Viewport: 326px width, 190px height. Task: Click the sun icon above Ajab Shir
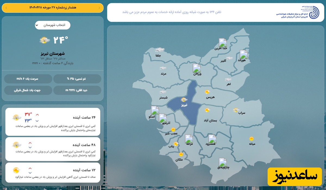173,130
